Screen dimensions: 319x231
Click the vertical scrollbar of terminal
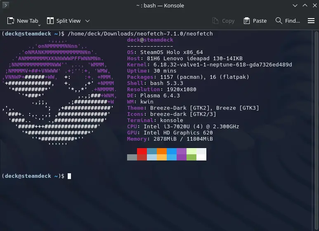[317, 130]
